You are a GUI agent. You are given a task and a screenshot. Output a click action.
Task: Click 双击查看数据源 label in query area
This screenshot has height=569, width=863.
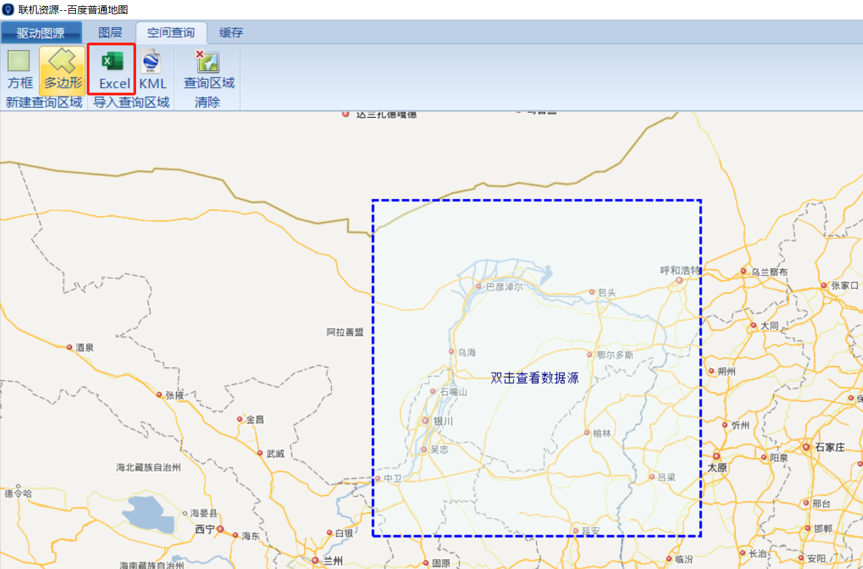click(534, 378)
